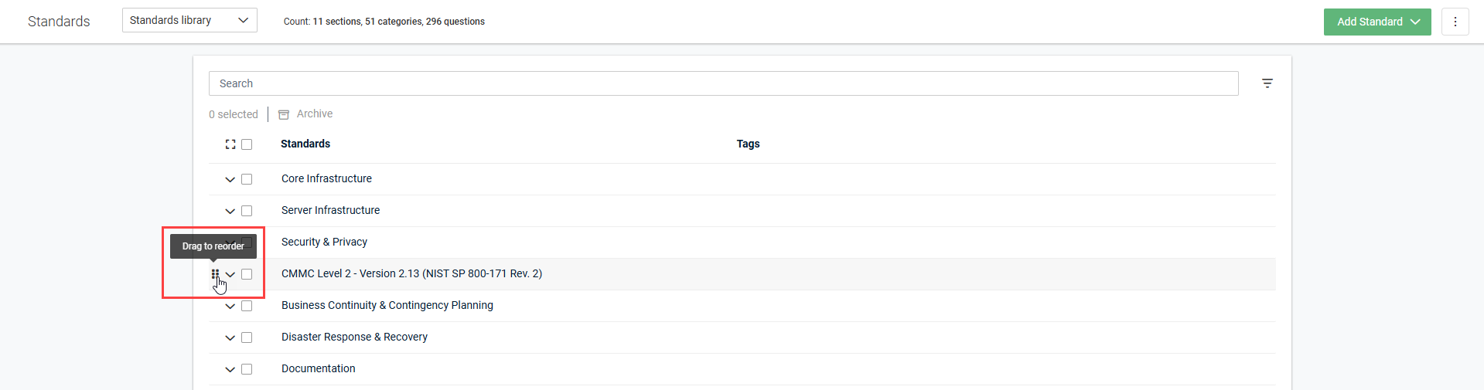The image size is (1484, 390).
Task: Open the Standards library dropdown
Action: point(189,21)
